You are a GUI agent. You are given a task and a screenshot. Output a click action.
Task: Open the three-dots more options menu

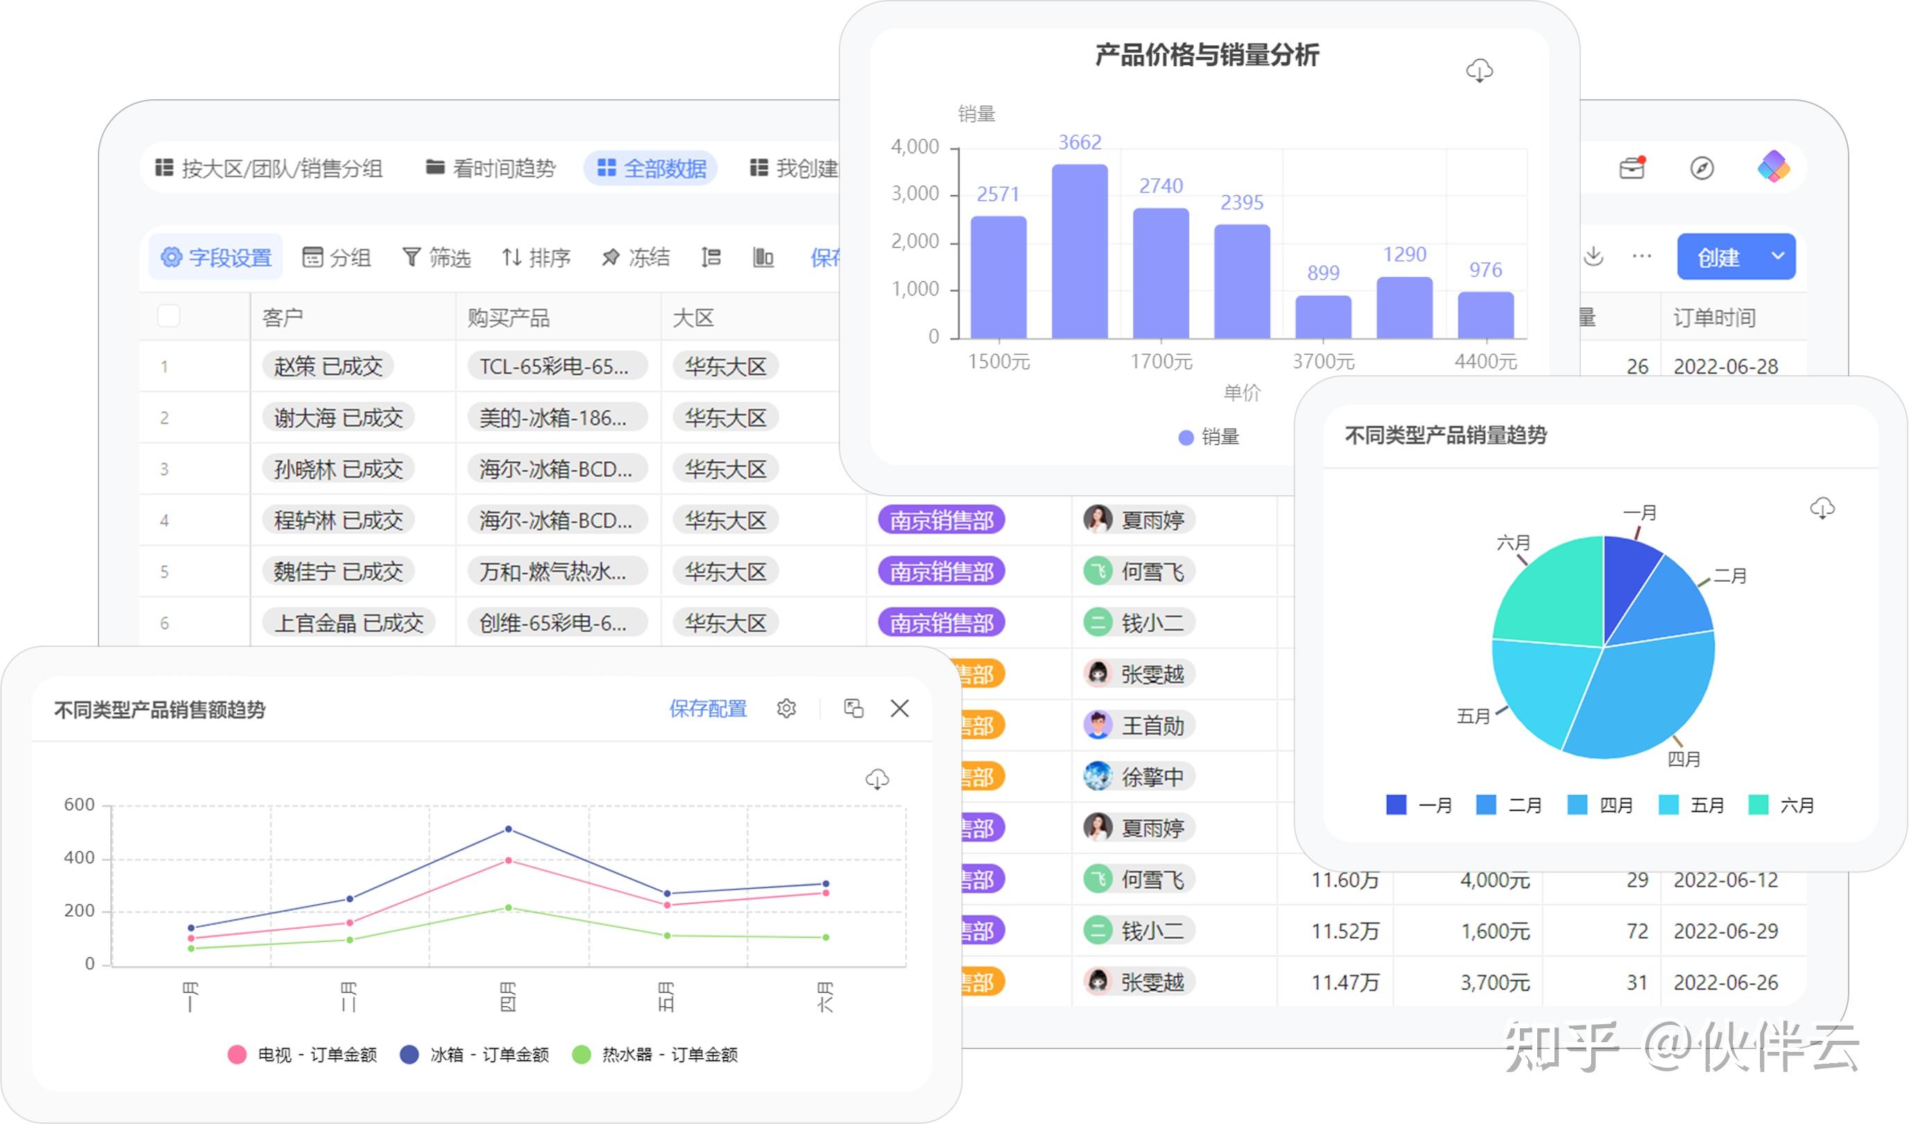coord(1642,256)
